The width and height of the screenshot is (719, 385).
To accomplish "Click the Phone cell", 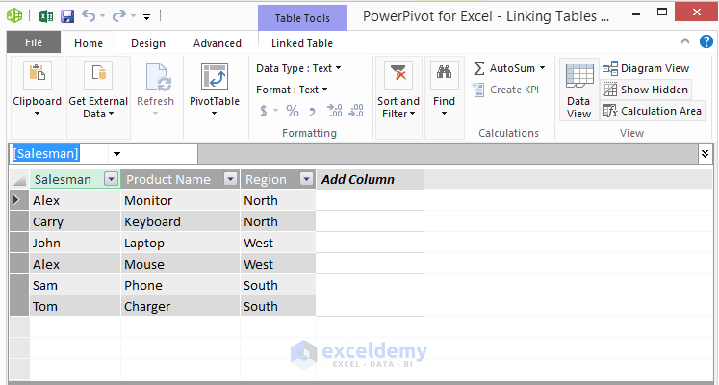I will [181, 285].
